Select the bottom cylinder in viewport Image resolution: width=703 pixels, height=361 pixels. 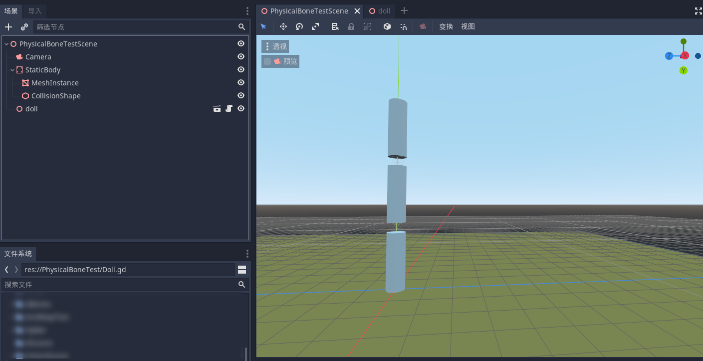point(396,262)
